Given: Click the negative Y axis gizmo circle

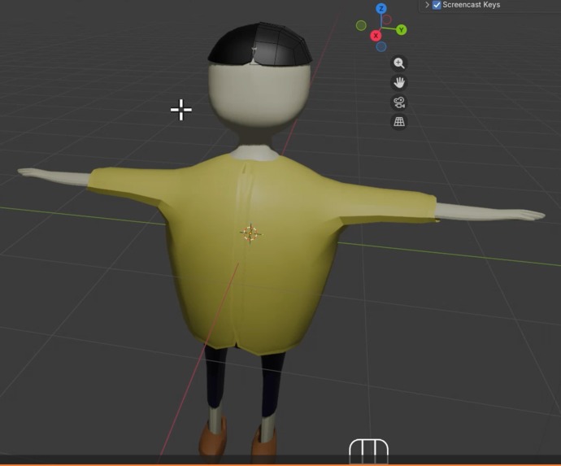Looking at the screenshot, I should tap(361, 25).
